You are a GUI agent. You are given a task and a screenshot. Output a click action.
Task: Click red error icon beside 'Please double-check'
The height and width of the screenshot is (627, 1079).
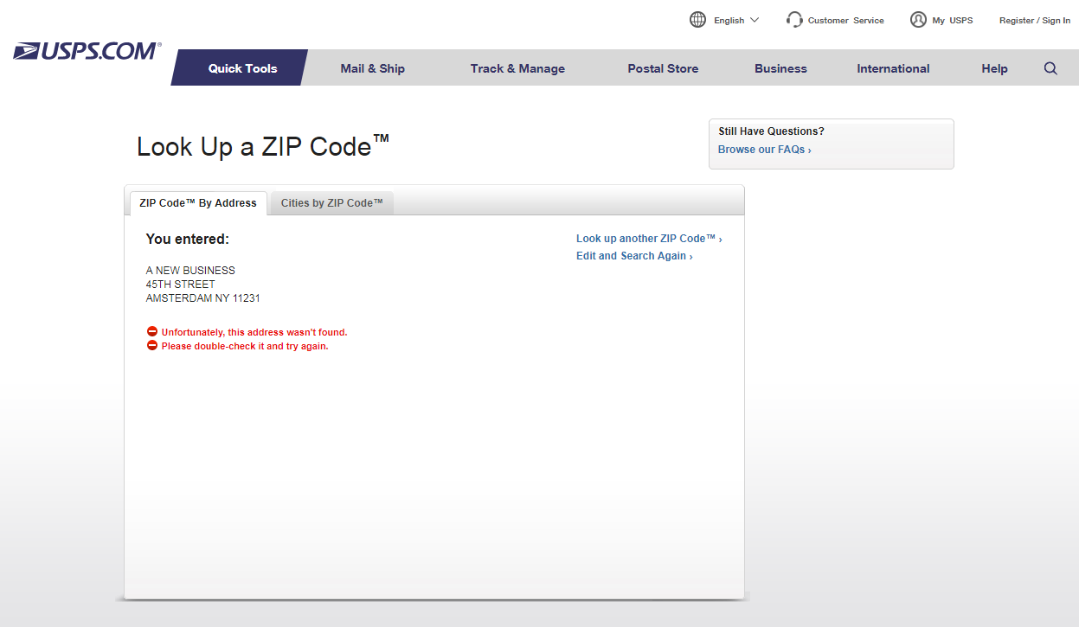[152, 345]
